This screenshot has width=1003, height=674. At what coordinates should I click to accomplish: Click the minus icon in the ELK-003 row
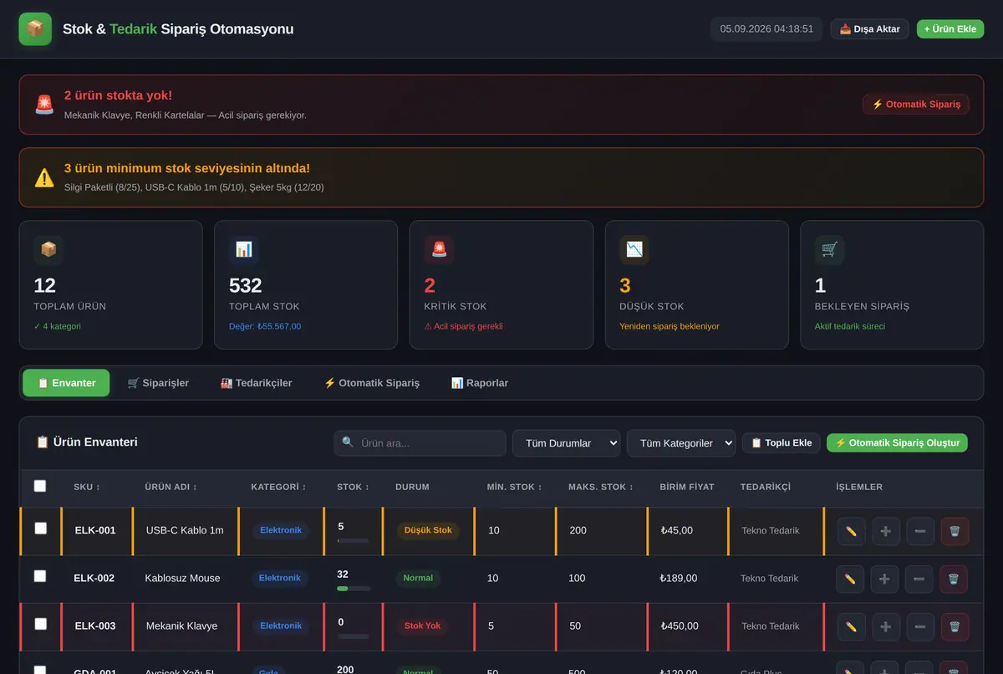(x=920, y=626)
